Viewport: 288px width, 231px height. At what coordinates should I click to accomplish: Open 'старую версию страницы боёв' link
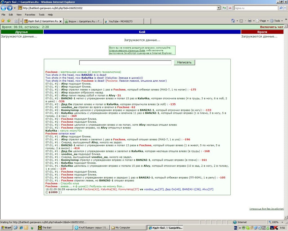tap(127, 51)
